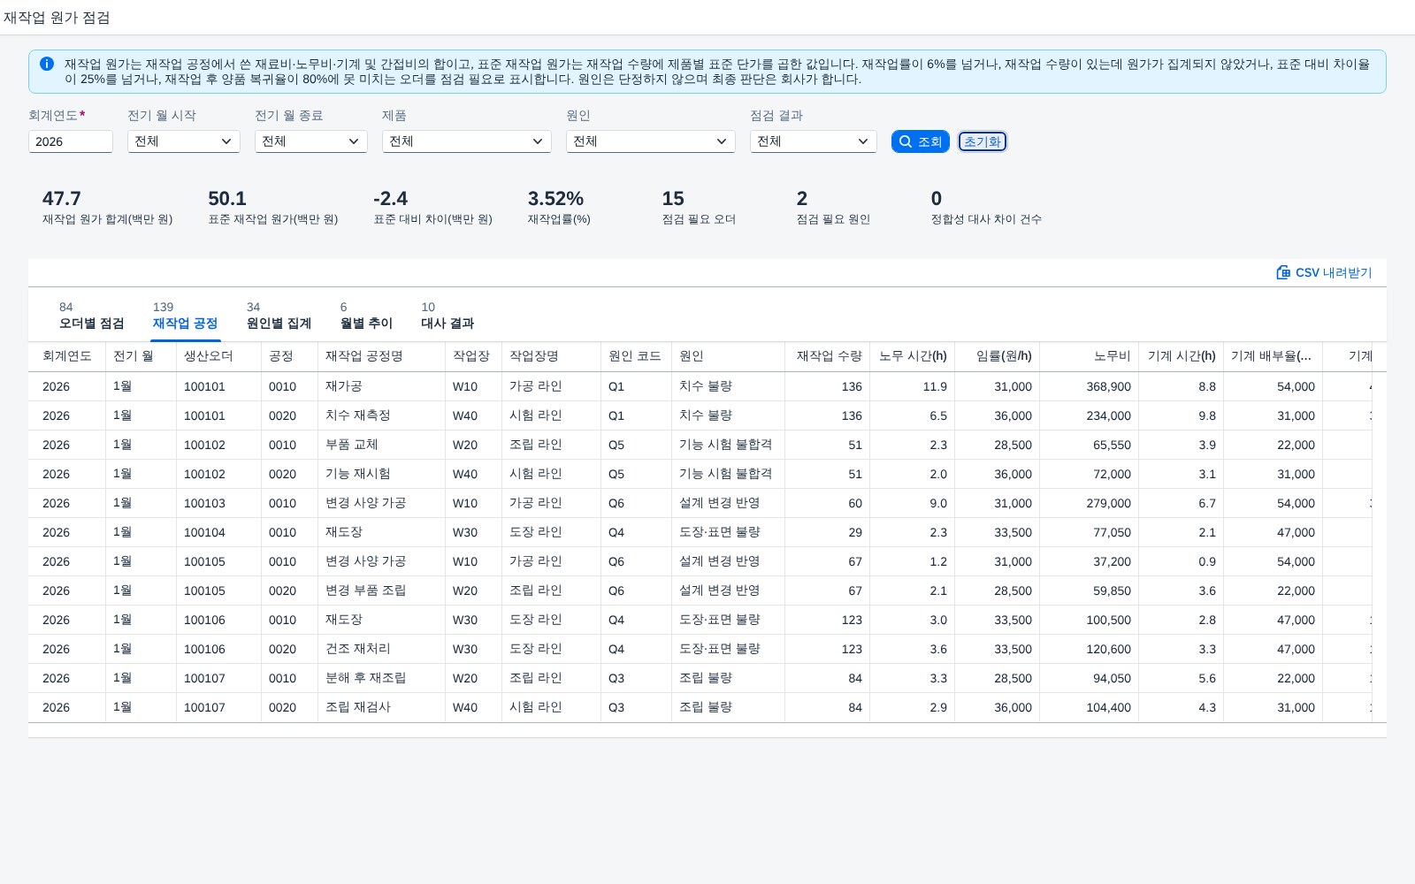Click the labor cost 368,900 cell
The image size is (1415, 884).
coord(1090,386)
